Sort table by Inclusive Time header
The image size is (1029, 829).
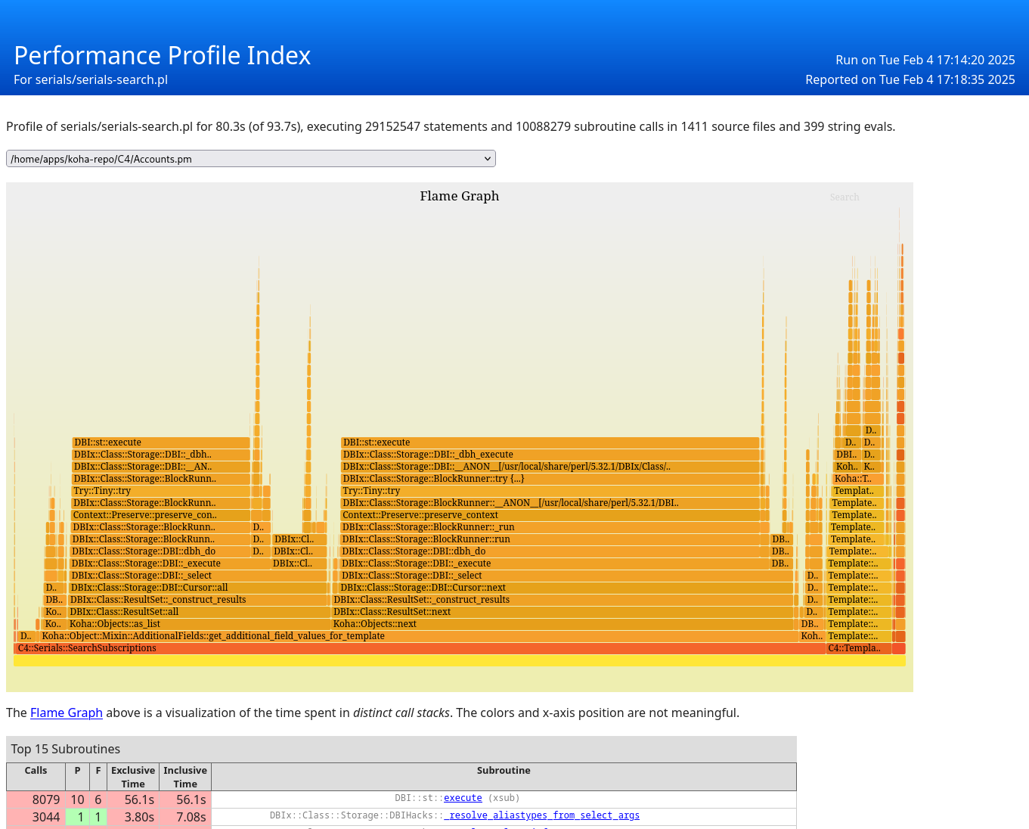click(x=185, y=777)
